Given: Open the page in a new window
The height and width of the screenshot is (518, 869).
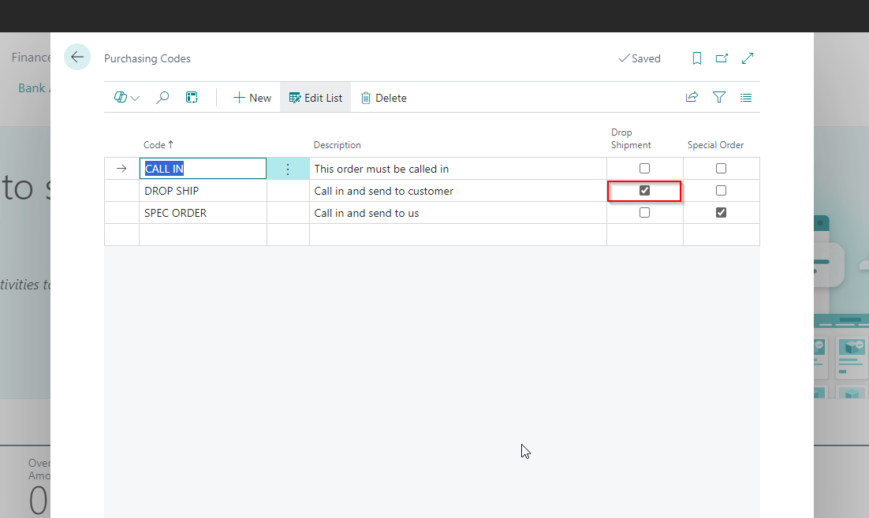Looking at the screenshot, I should (x=722, y=58).
